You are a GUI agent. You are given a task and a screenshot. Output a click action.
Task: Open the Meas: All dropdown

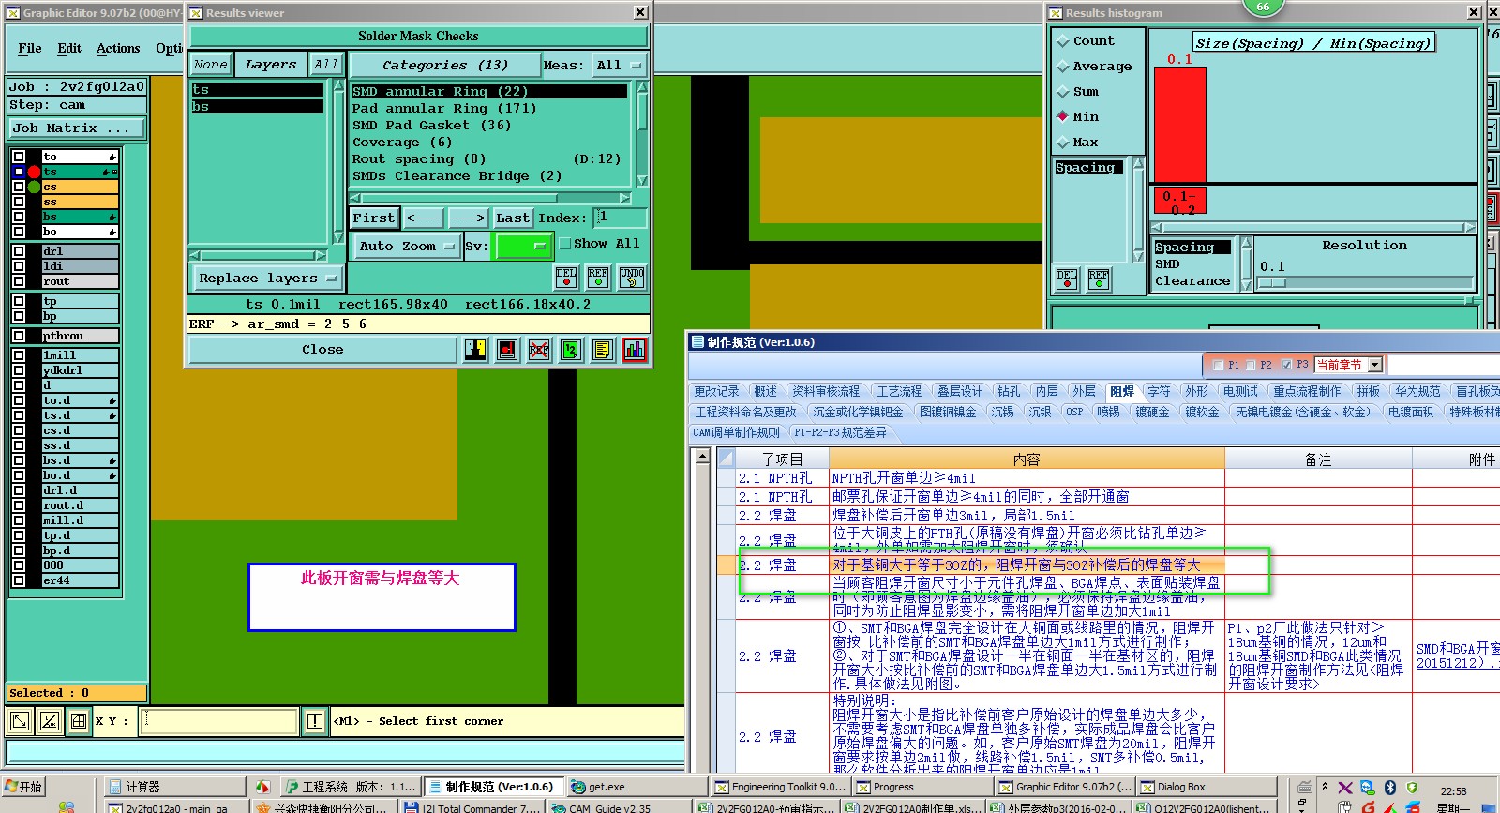pos(620,65)
